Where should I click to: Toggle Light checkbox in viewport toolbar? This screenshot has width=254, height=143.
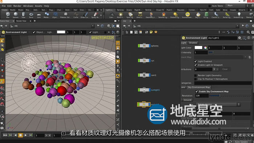(x=90, y=32)
